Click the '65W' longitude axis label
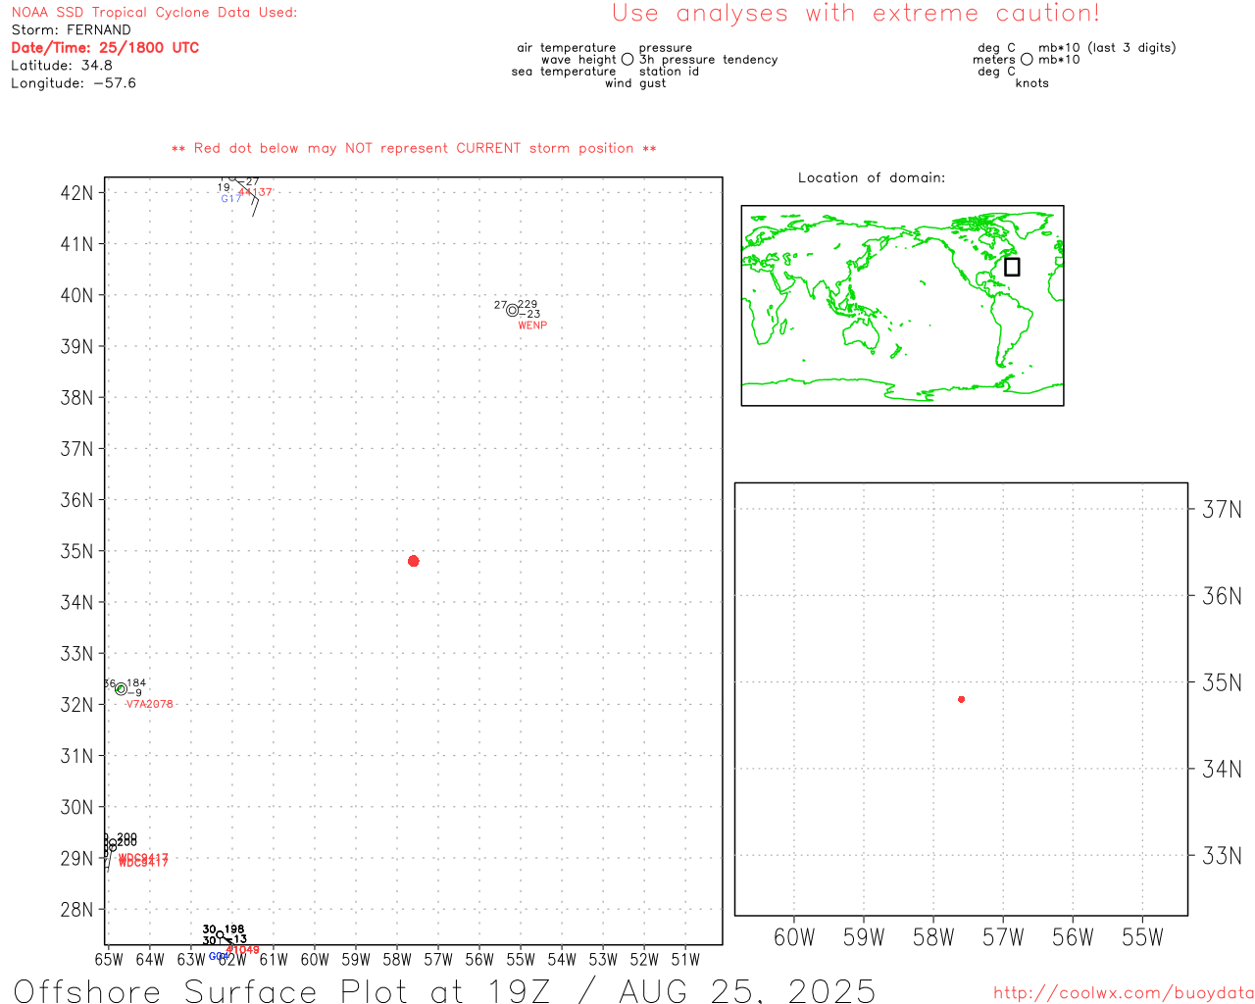The image size is (1255, 1004). pyautogui.click(x=109, y=959)
